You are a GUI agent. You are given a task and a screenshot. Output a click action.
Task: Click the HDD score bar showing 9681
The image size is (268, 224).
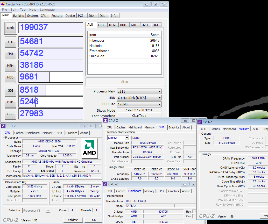pyautogui.click(x=51, y=77)
